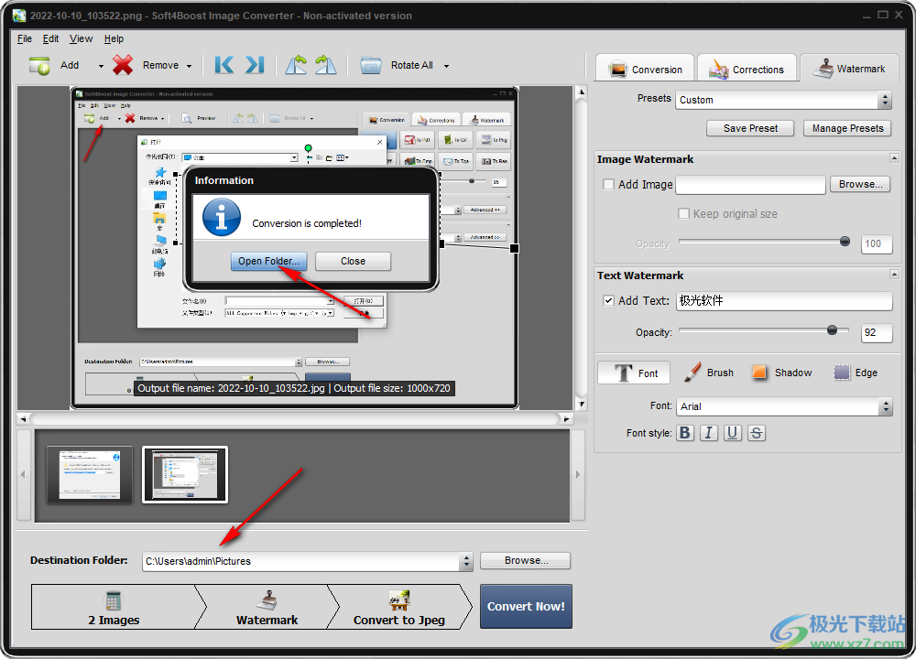Expand the Font Arial dropdown
The image size is (916, 659).
pos(886,406)
